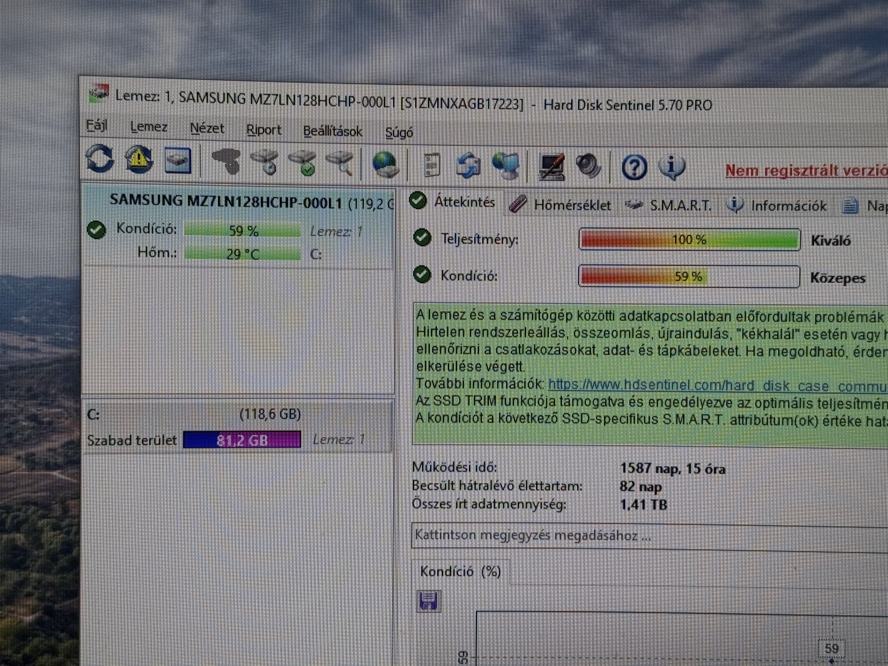Click the toolbar disk icon with a clock
888x666 pixels.
(264, 162)
